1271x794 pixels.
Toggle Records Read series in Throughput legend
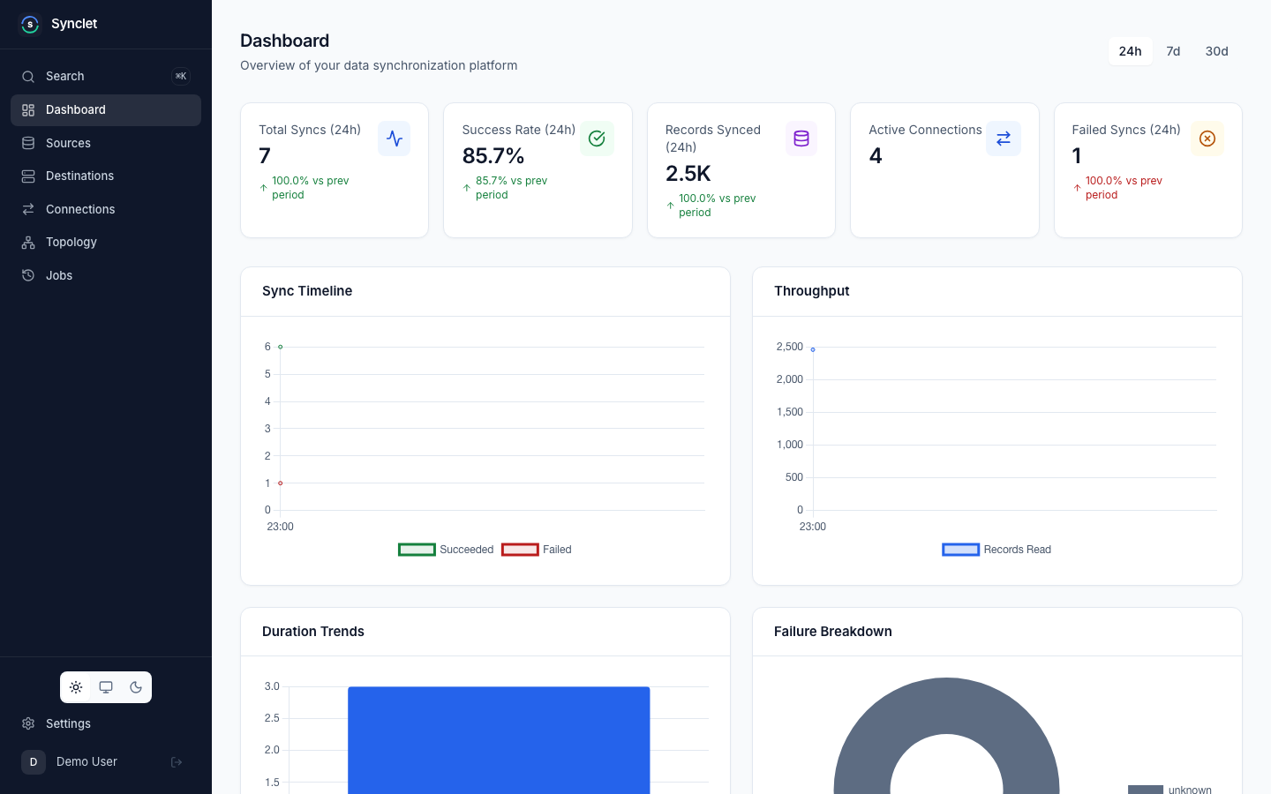996,550
